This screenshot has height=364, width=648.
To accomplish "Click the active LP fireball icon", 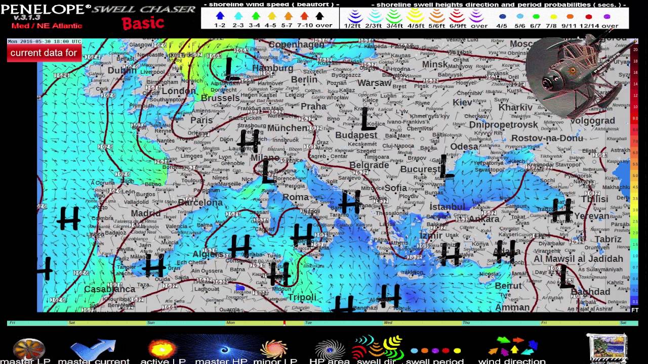I will (162, 349).
